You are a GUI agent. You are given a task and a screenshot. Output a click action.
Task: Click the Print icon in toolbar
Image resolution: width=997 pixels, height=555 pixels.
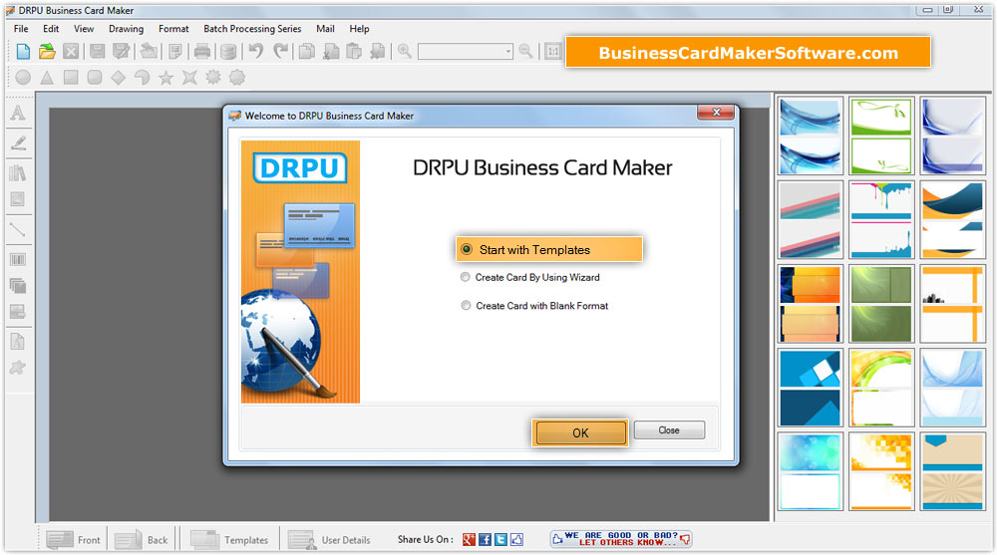(x=202, y=52)
